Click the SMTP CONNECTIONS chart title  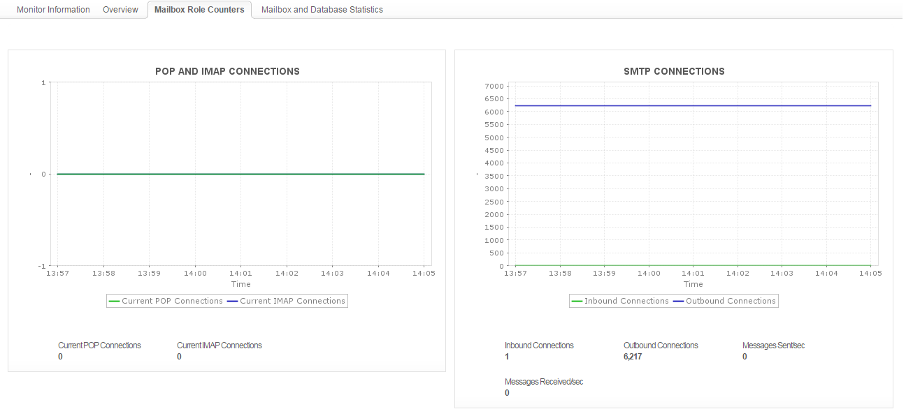[x=673, y=71]
